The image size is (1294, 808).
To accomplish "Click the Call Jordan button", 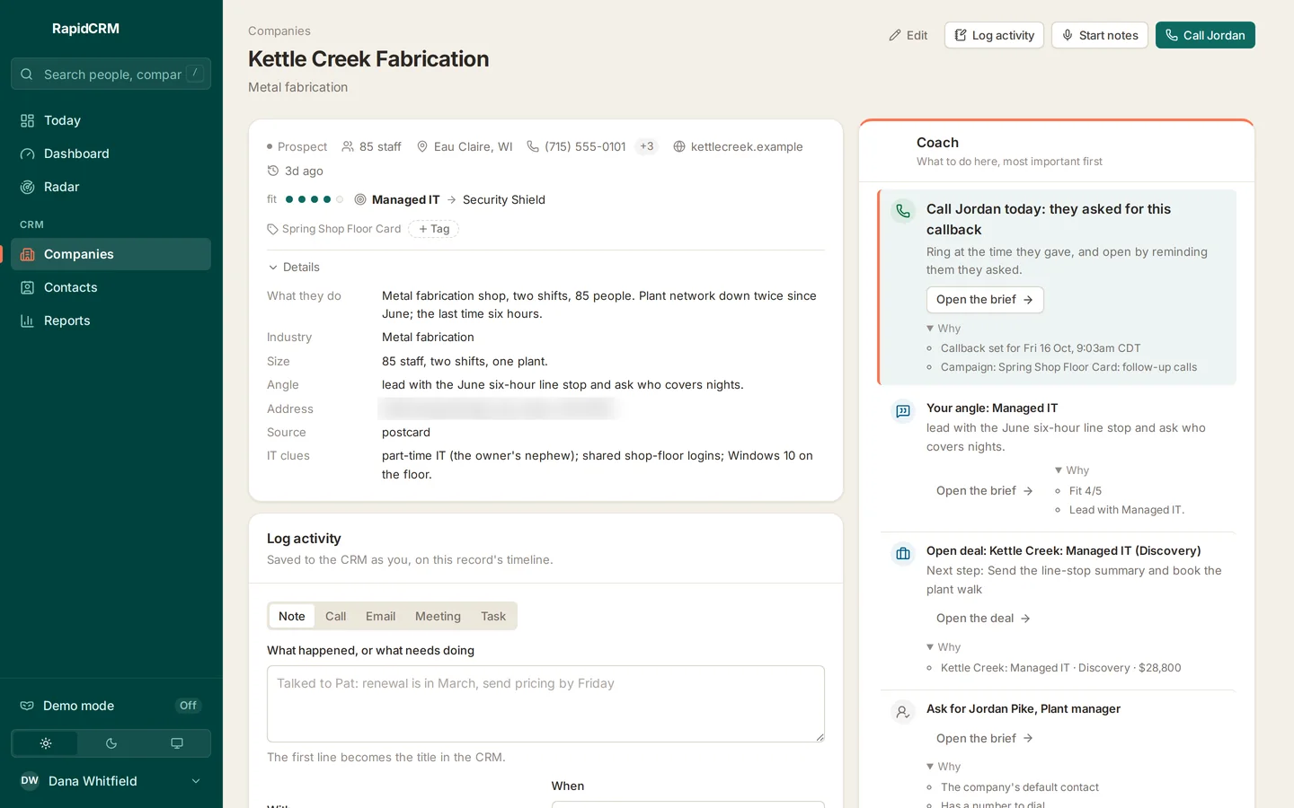I will tap(1205, 35).
